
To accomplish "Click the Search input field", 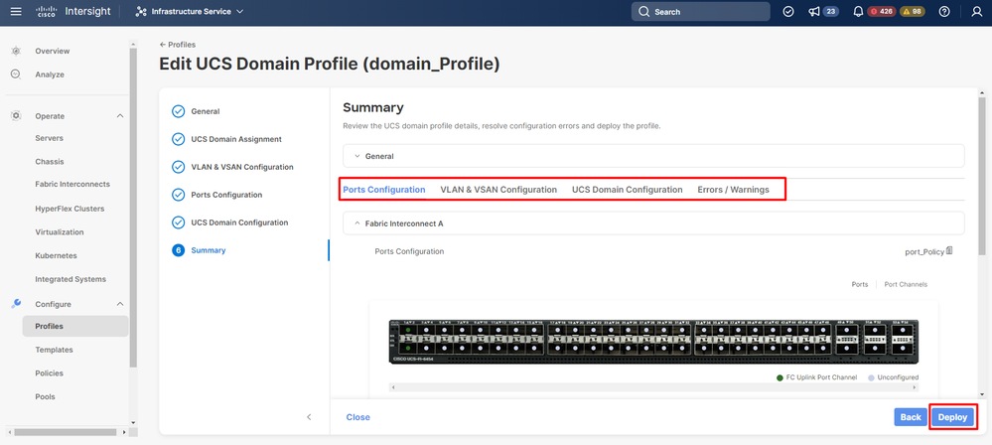I will [700, 12].
